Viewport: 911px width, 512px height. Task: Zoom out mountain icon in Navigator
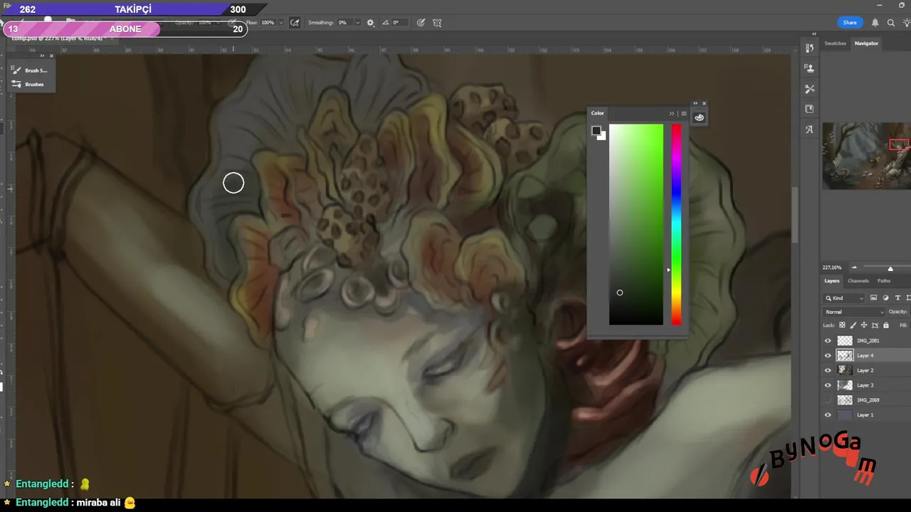(x=854, y=268)
